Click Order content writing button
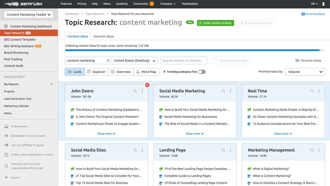The image size is (330, 186). pos(216,23)
